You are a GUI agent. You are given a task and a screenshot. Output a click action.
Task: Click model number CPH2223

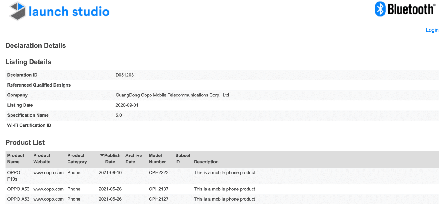pyautogui.click(x=159, y=173)
